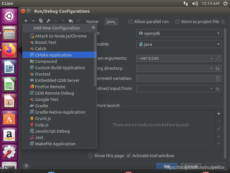This screenshot has height=173, width=230.
Task: Click the add configuration plus icon
Action: coord(26,21)
